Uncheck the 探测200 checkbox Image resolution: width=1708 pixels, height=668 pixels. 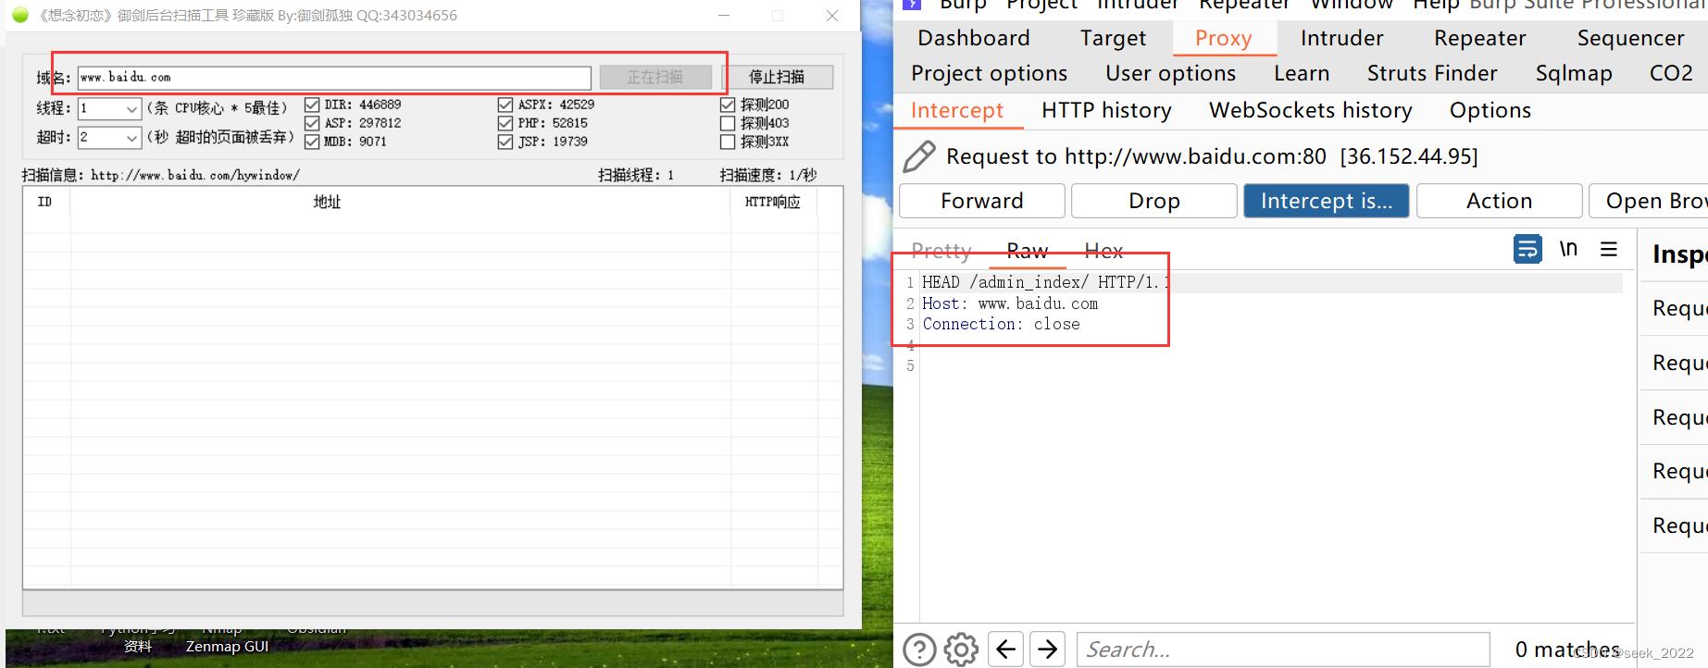[728, 105]
